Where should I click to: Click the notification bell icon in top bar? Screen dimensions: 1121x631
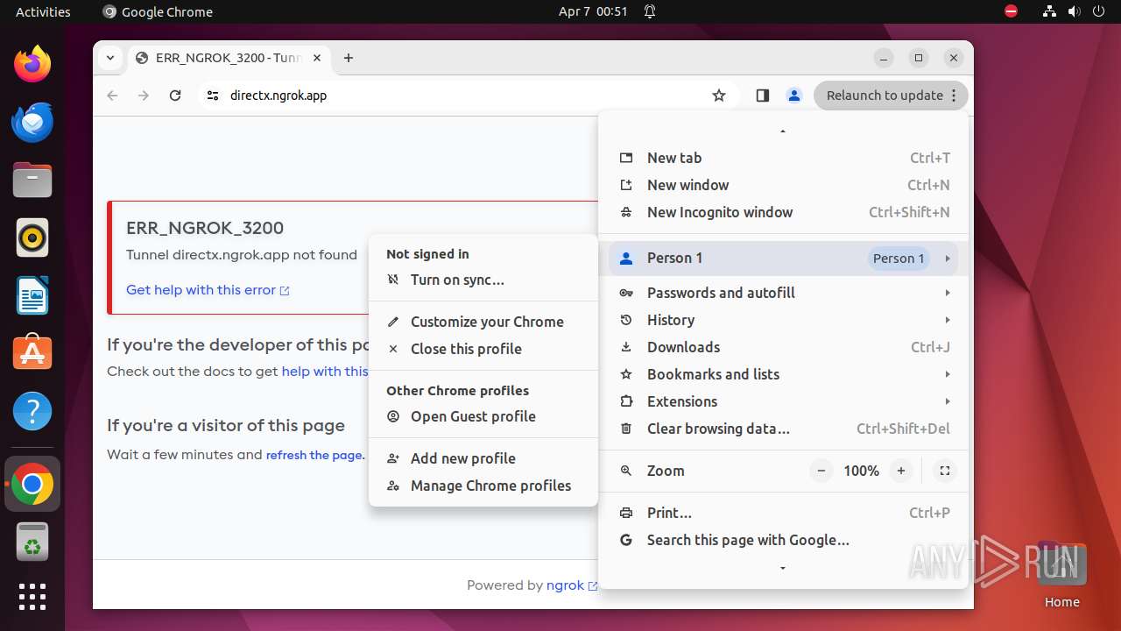point(650,12)
